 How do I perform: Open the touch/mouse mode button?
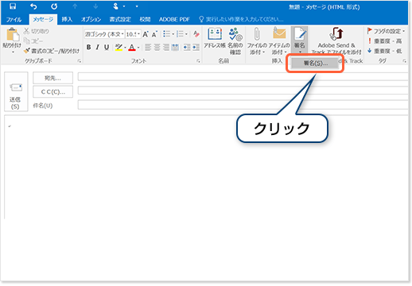(116, 6)
